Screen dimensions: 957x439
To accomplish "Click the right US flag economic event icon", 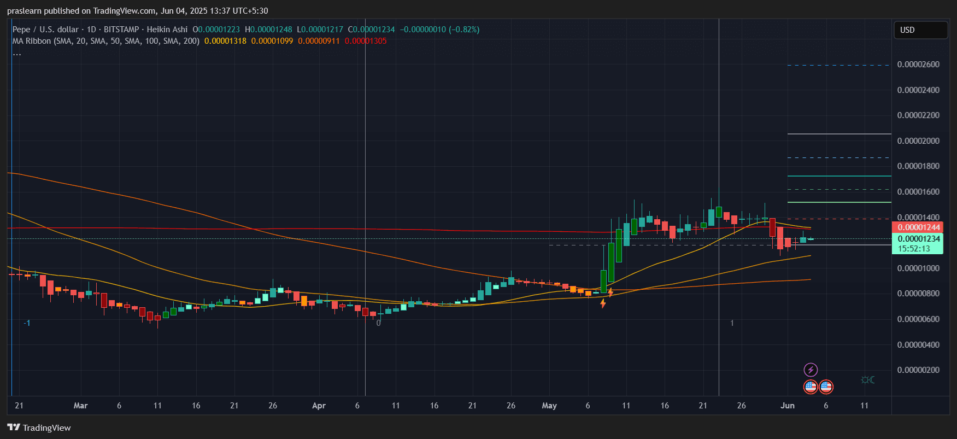I will 826,387.
